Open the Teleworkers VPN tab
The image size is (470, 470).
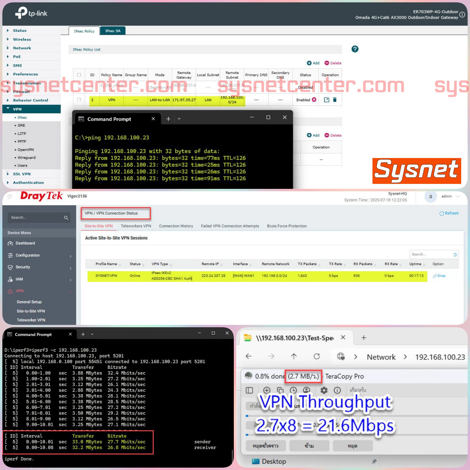(136, 226)
